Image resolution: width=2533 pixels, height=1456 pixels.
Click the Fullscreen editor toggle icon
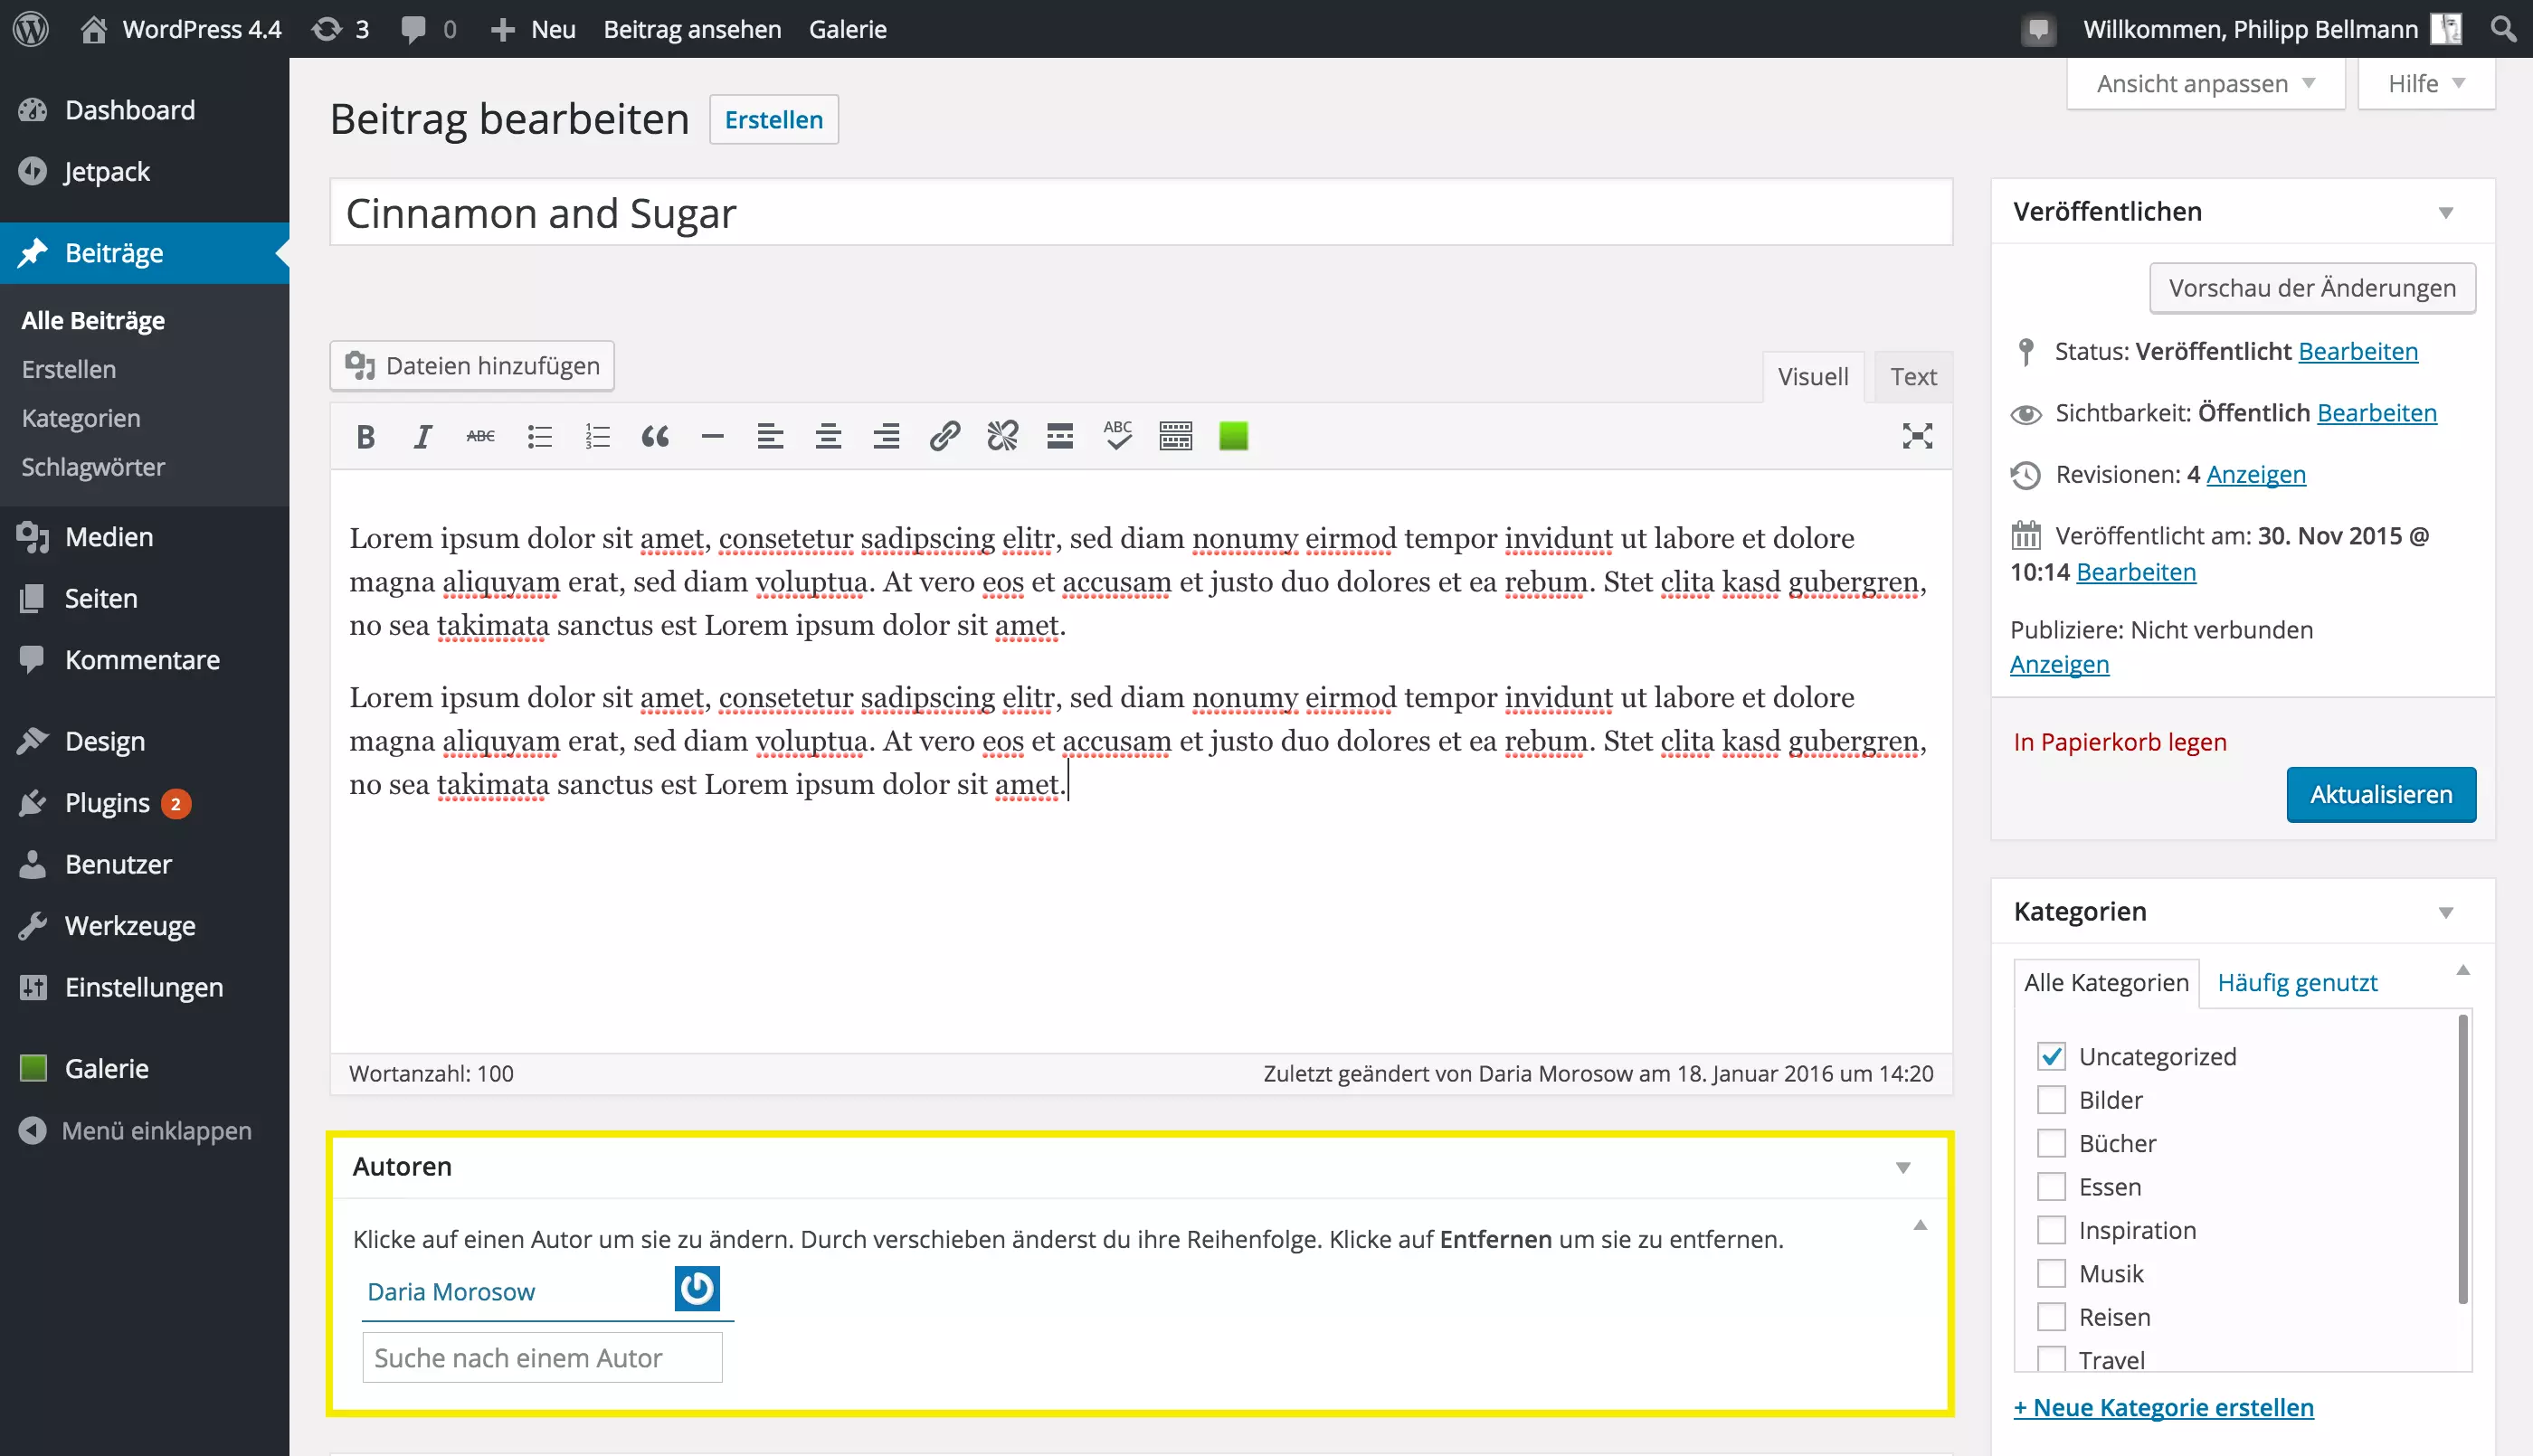(x=1917, y=435)
